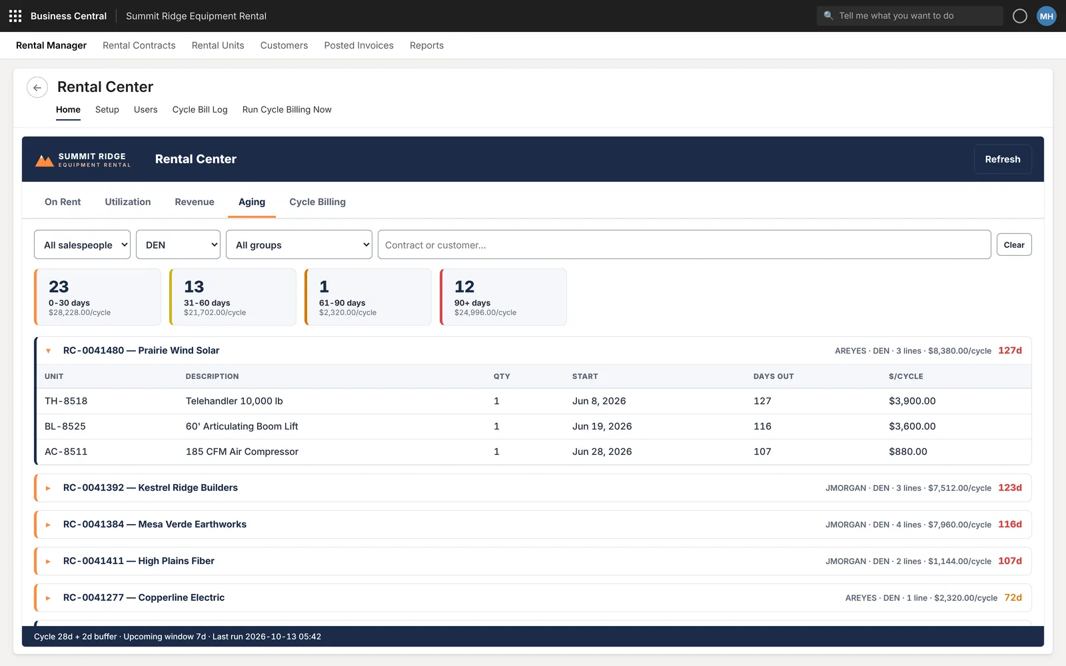Open the All salespeople dropdown
This screenshot has height=666, width=1066.
point(82,245)
